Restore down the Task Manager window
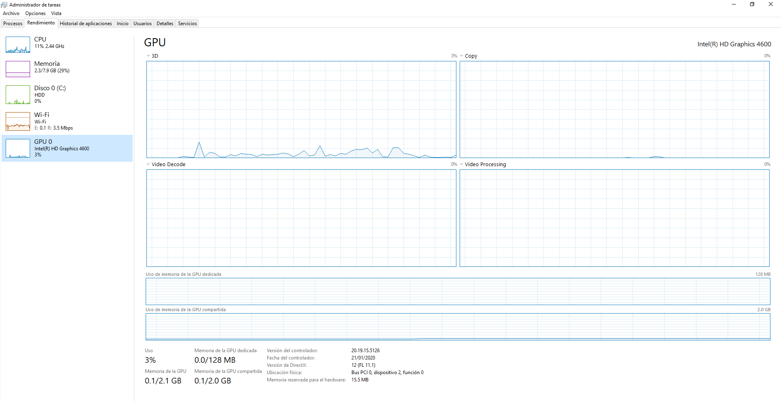The width and height of the screenshot is (781, 405). (x=752, y=4)
